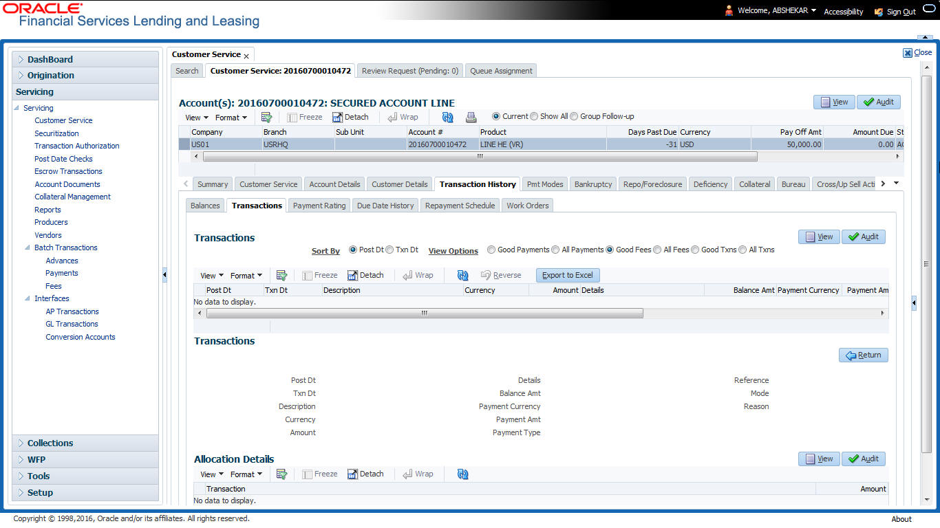
Task: Click Audit button in Allocation Details section
Action: click(864, 459)
